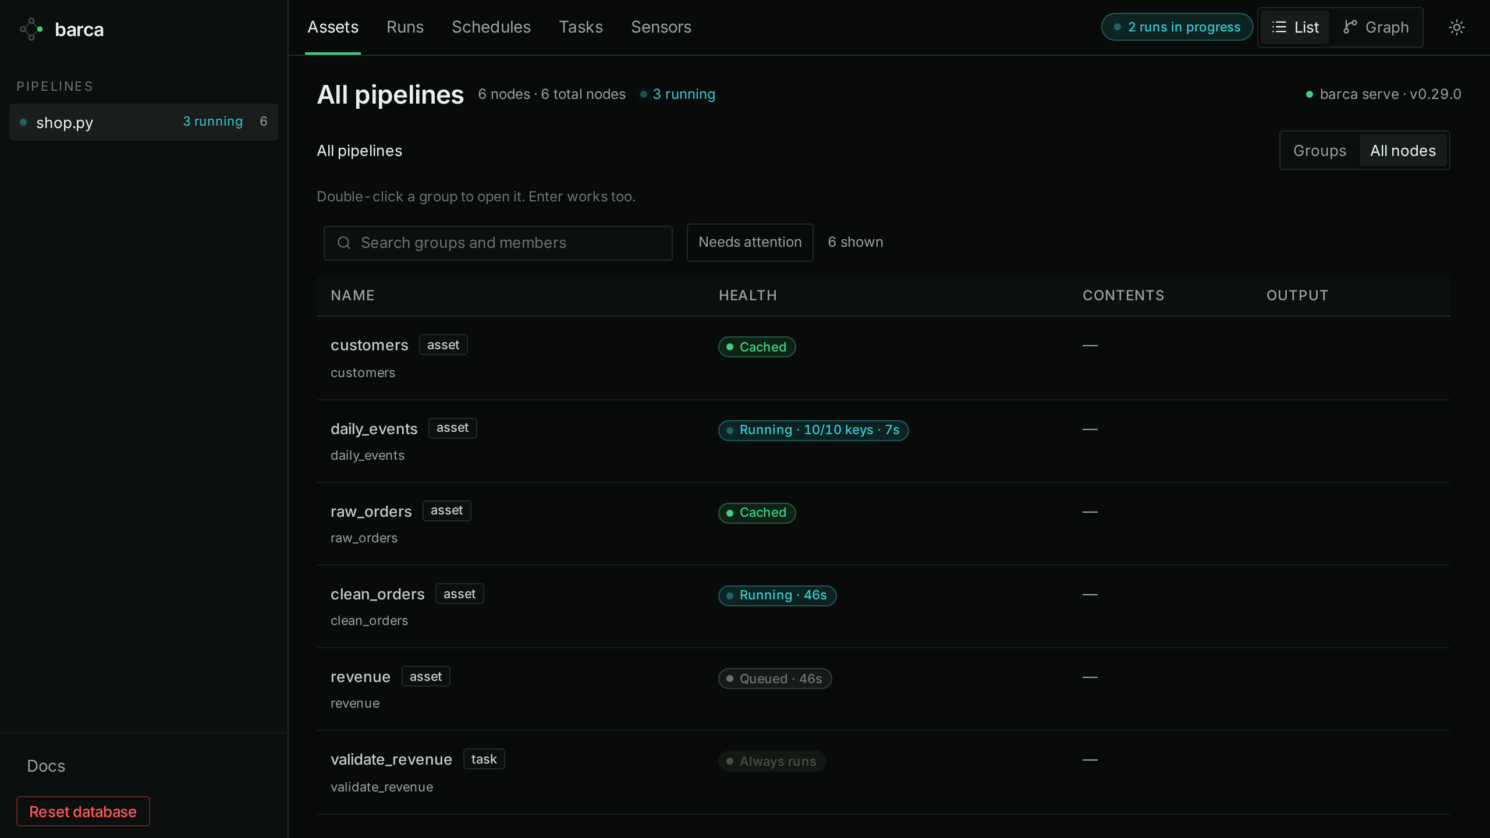Click the HEALTH column header
This screenshot has width=1490, height=838.
748,296
